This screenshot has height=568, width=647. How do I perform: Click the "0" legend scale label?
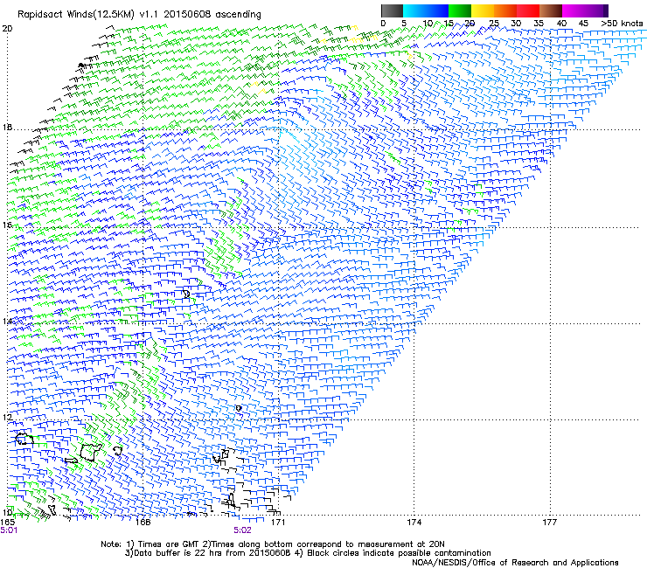click(x=383, y=24)
